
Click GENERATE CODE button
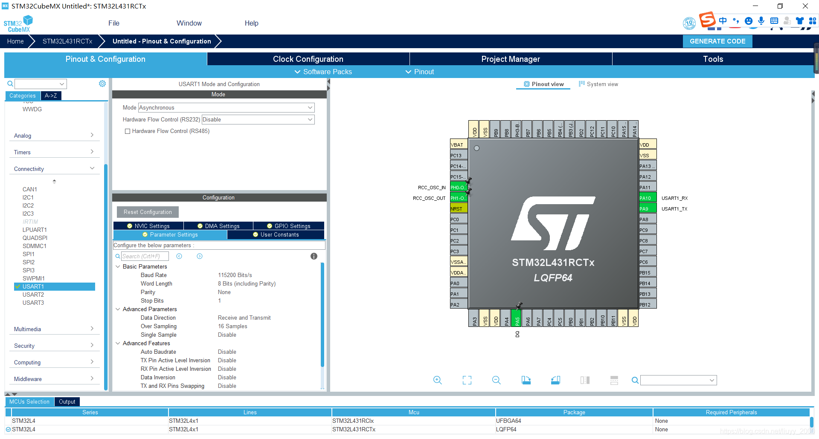pyautogui.click(x=717, y=41)
